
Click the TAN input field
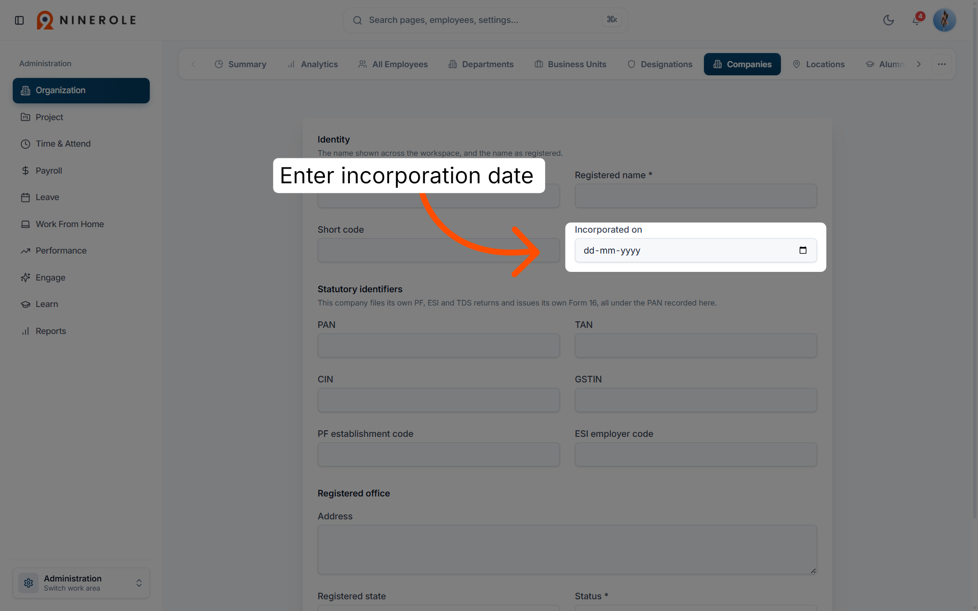pyautogui.click(x=696, y=346)
